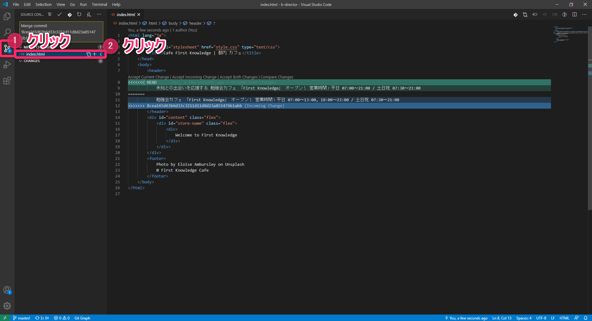Open the Explorer view
Viewport: 592px width, 321px height.
click(x=7, y=16)
